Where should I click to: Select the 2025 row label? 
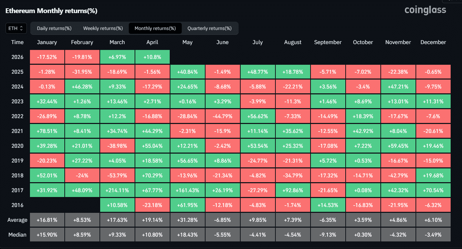pos(17,72)
